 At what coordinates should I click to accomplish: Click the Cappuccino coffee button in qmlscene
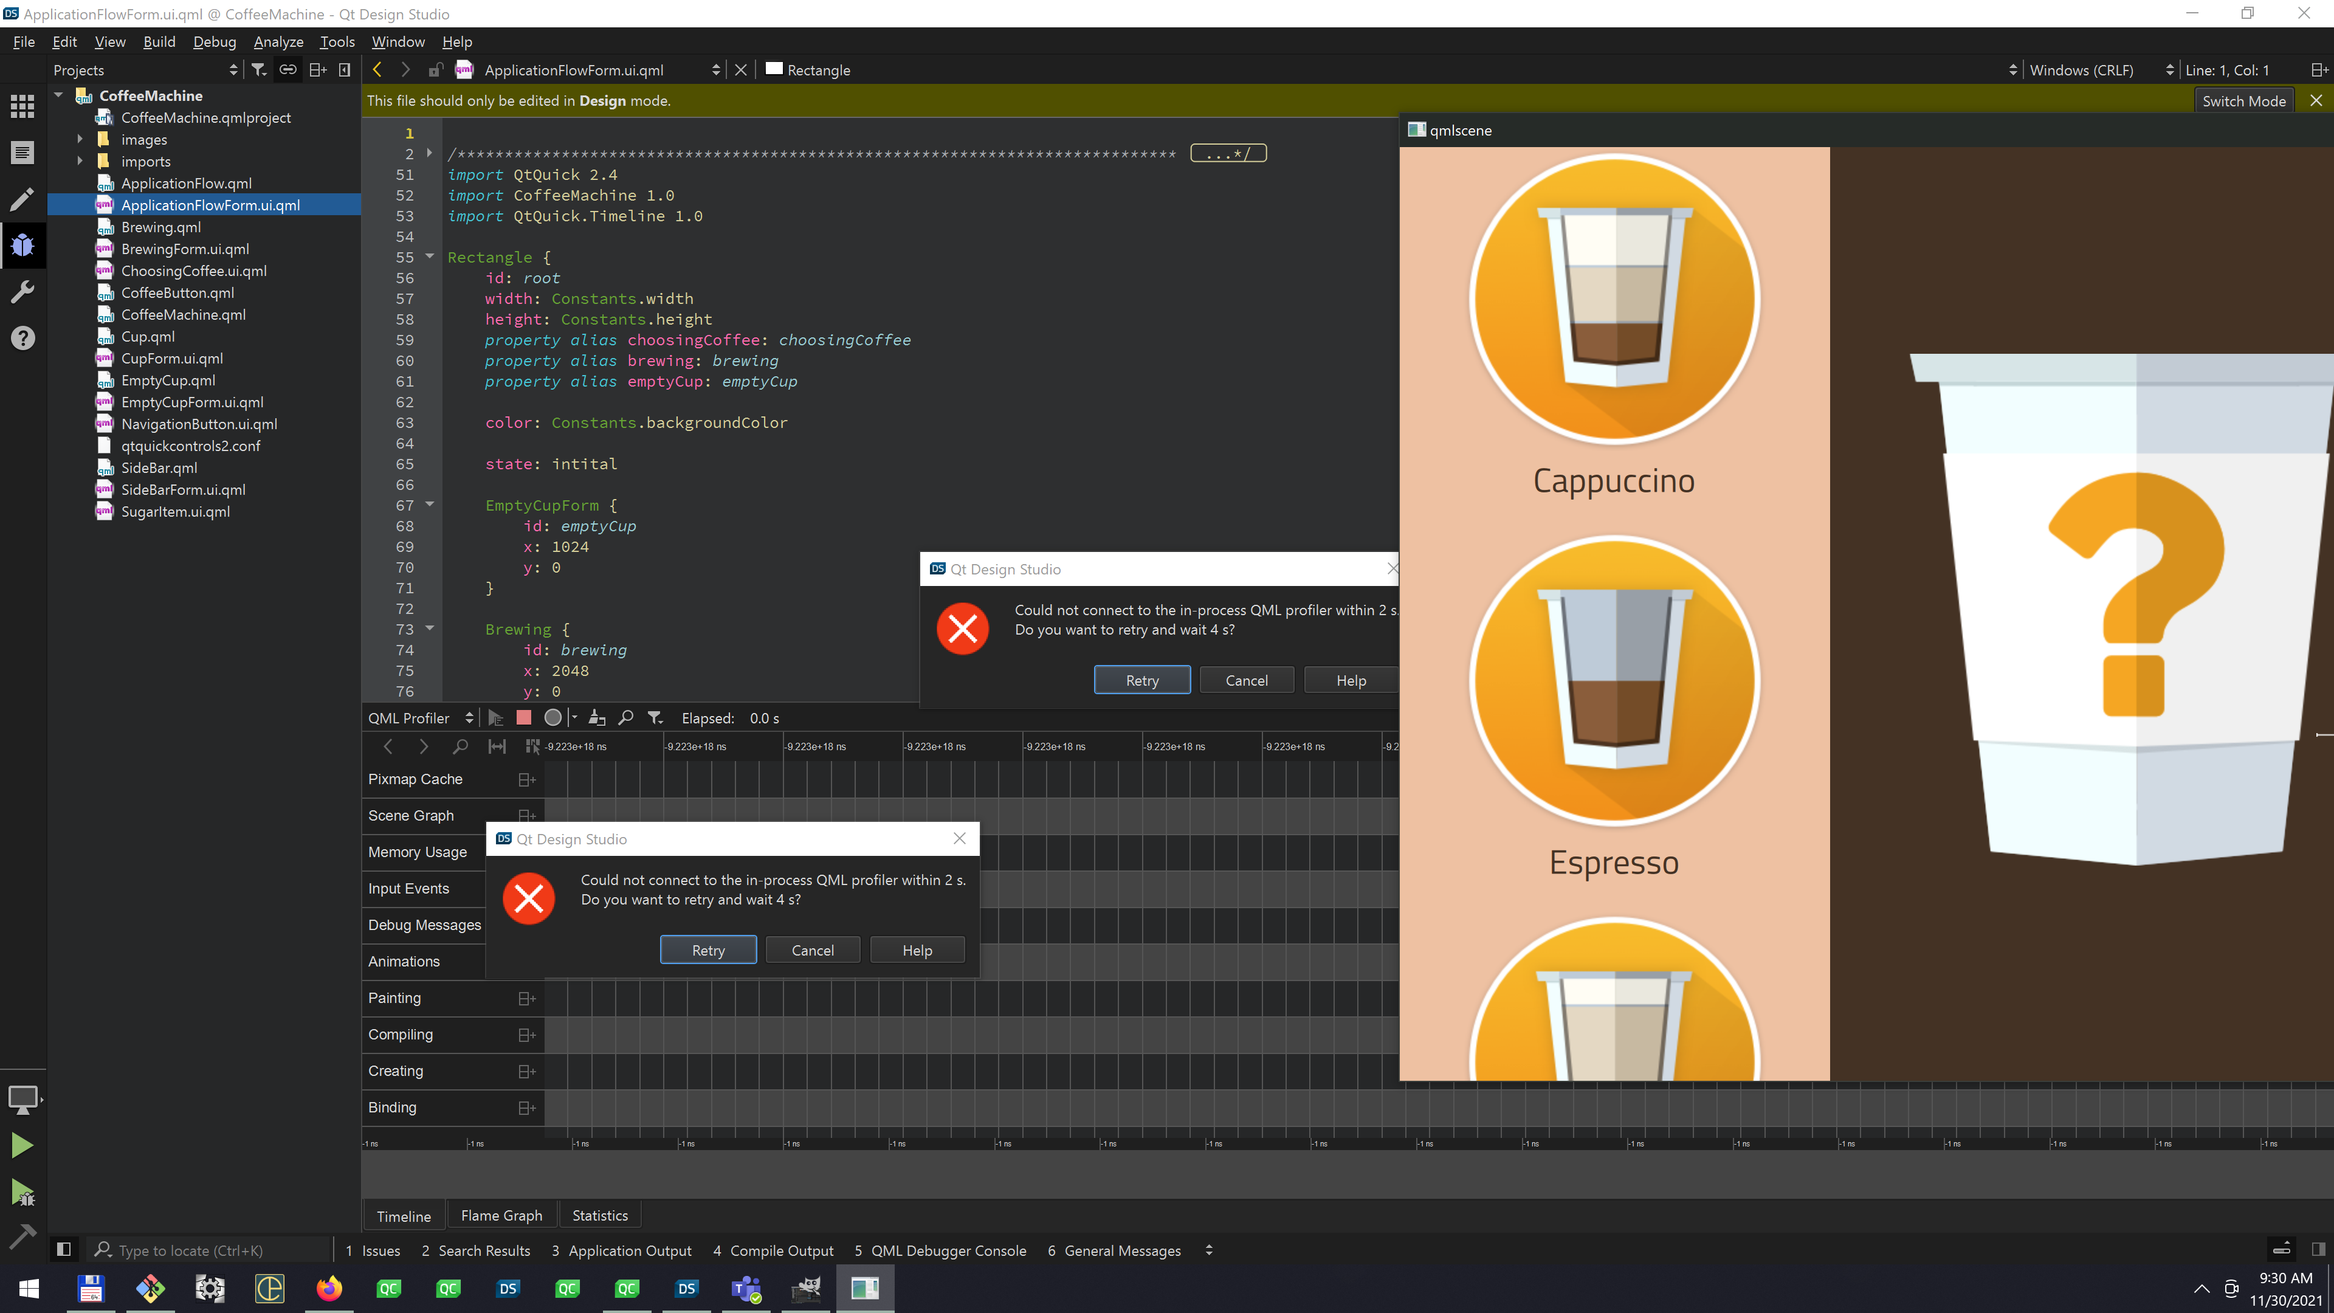click(x=1614, y=299)
